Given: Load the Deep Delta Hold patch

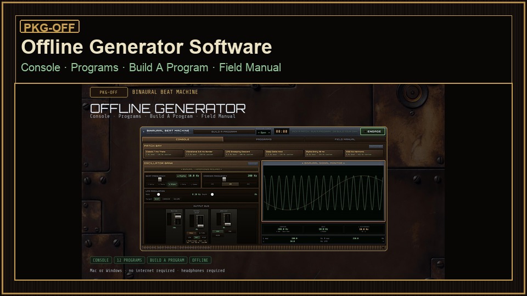Looking at the screenshot, I should click(x=284, y=153).
